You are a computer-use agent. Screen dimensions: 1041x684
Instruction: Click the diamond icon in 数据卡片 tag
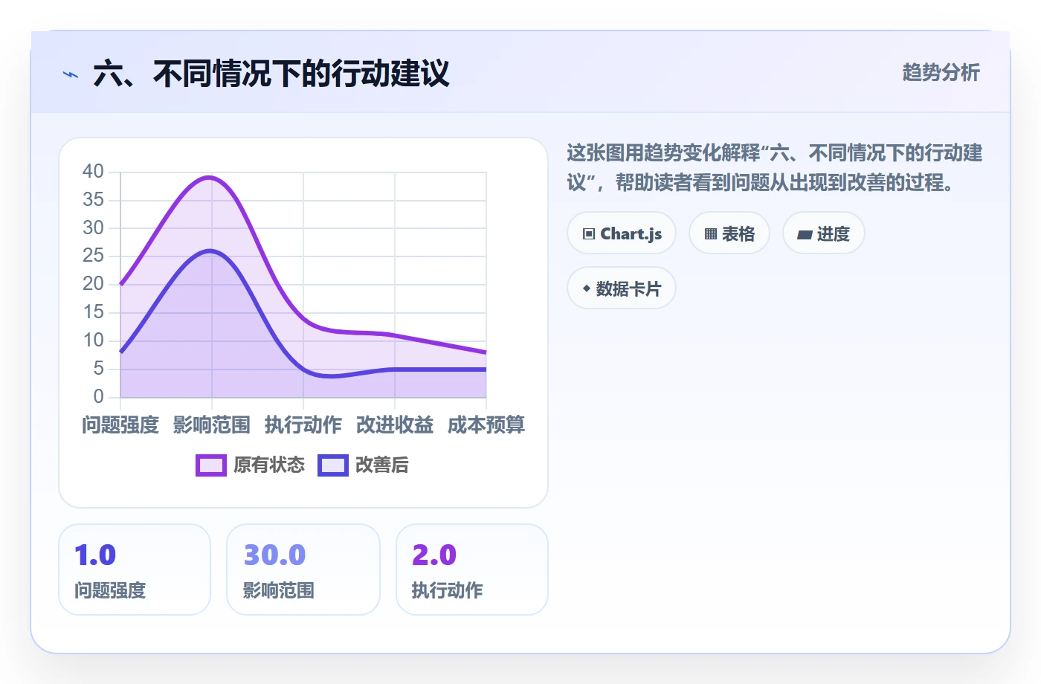point(587,288)
